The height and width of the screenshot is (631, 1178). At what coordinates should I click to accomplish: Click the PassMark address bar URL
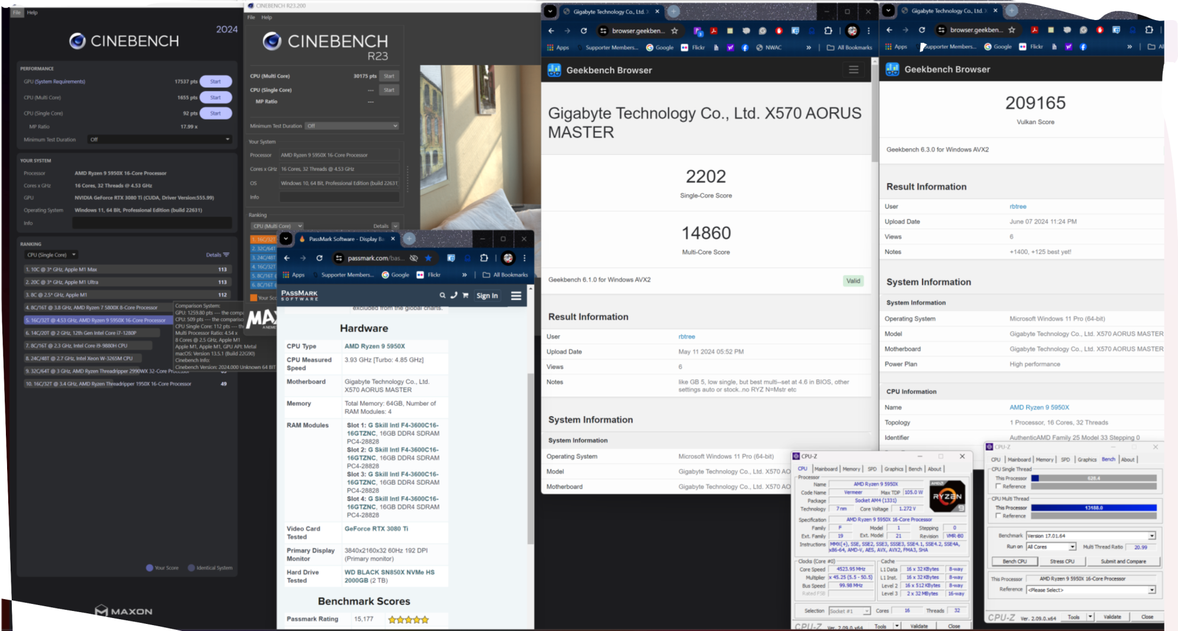point(376,258)
